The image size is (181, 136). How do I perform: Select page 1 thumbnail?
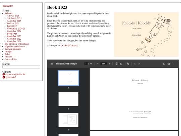(68, 78)
